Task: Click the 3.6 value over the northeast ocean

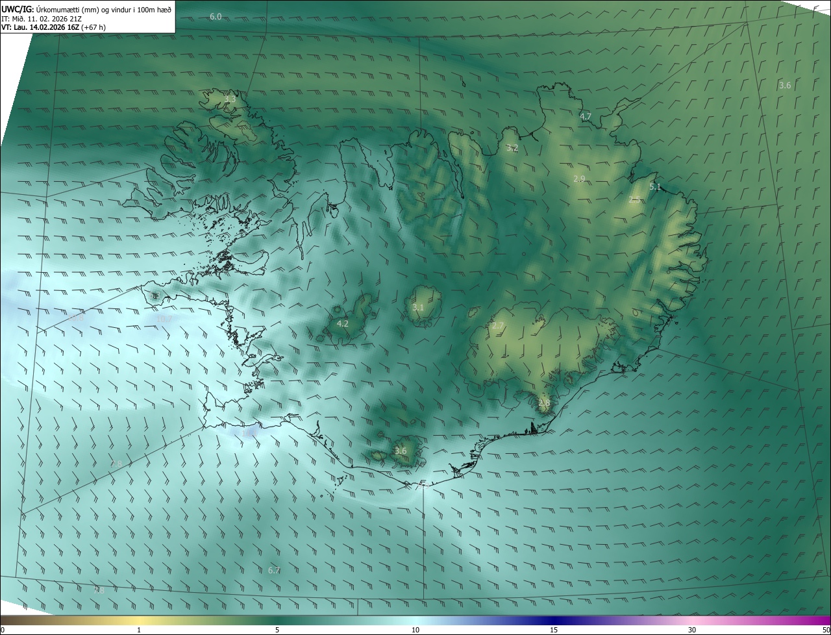Action: (x=785, y=85)
